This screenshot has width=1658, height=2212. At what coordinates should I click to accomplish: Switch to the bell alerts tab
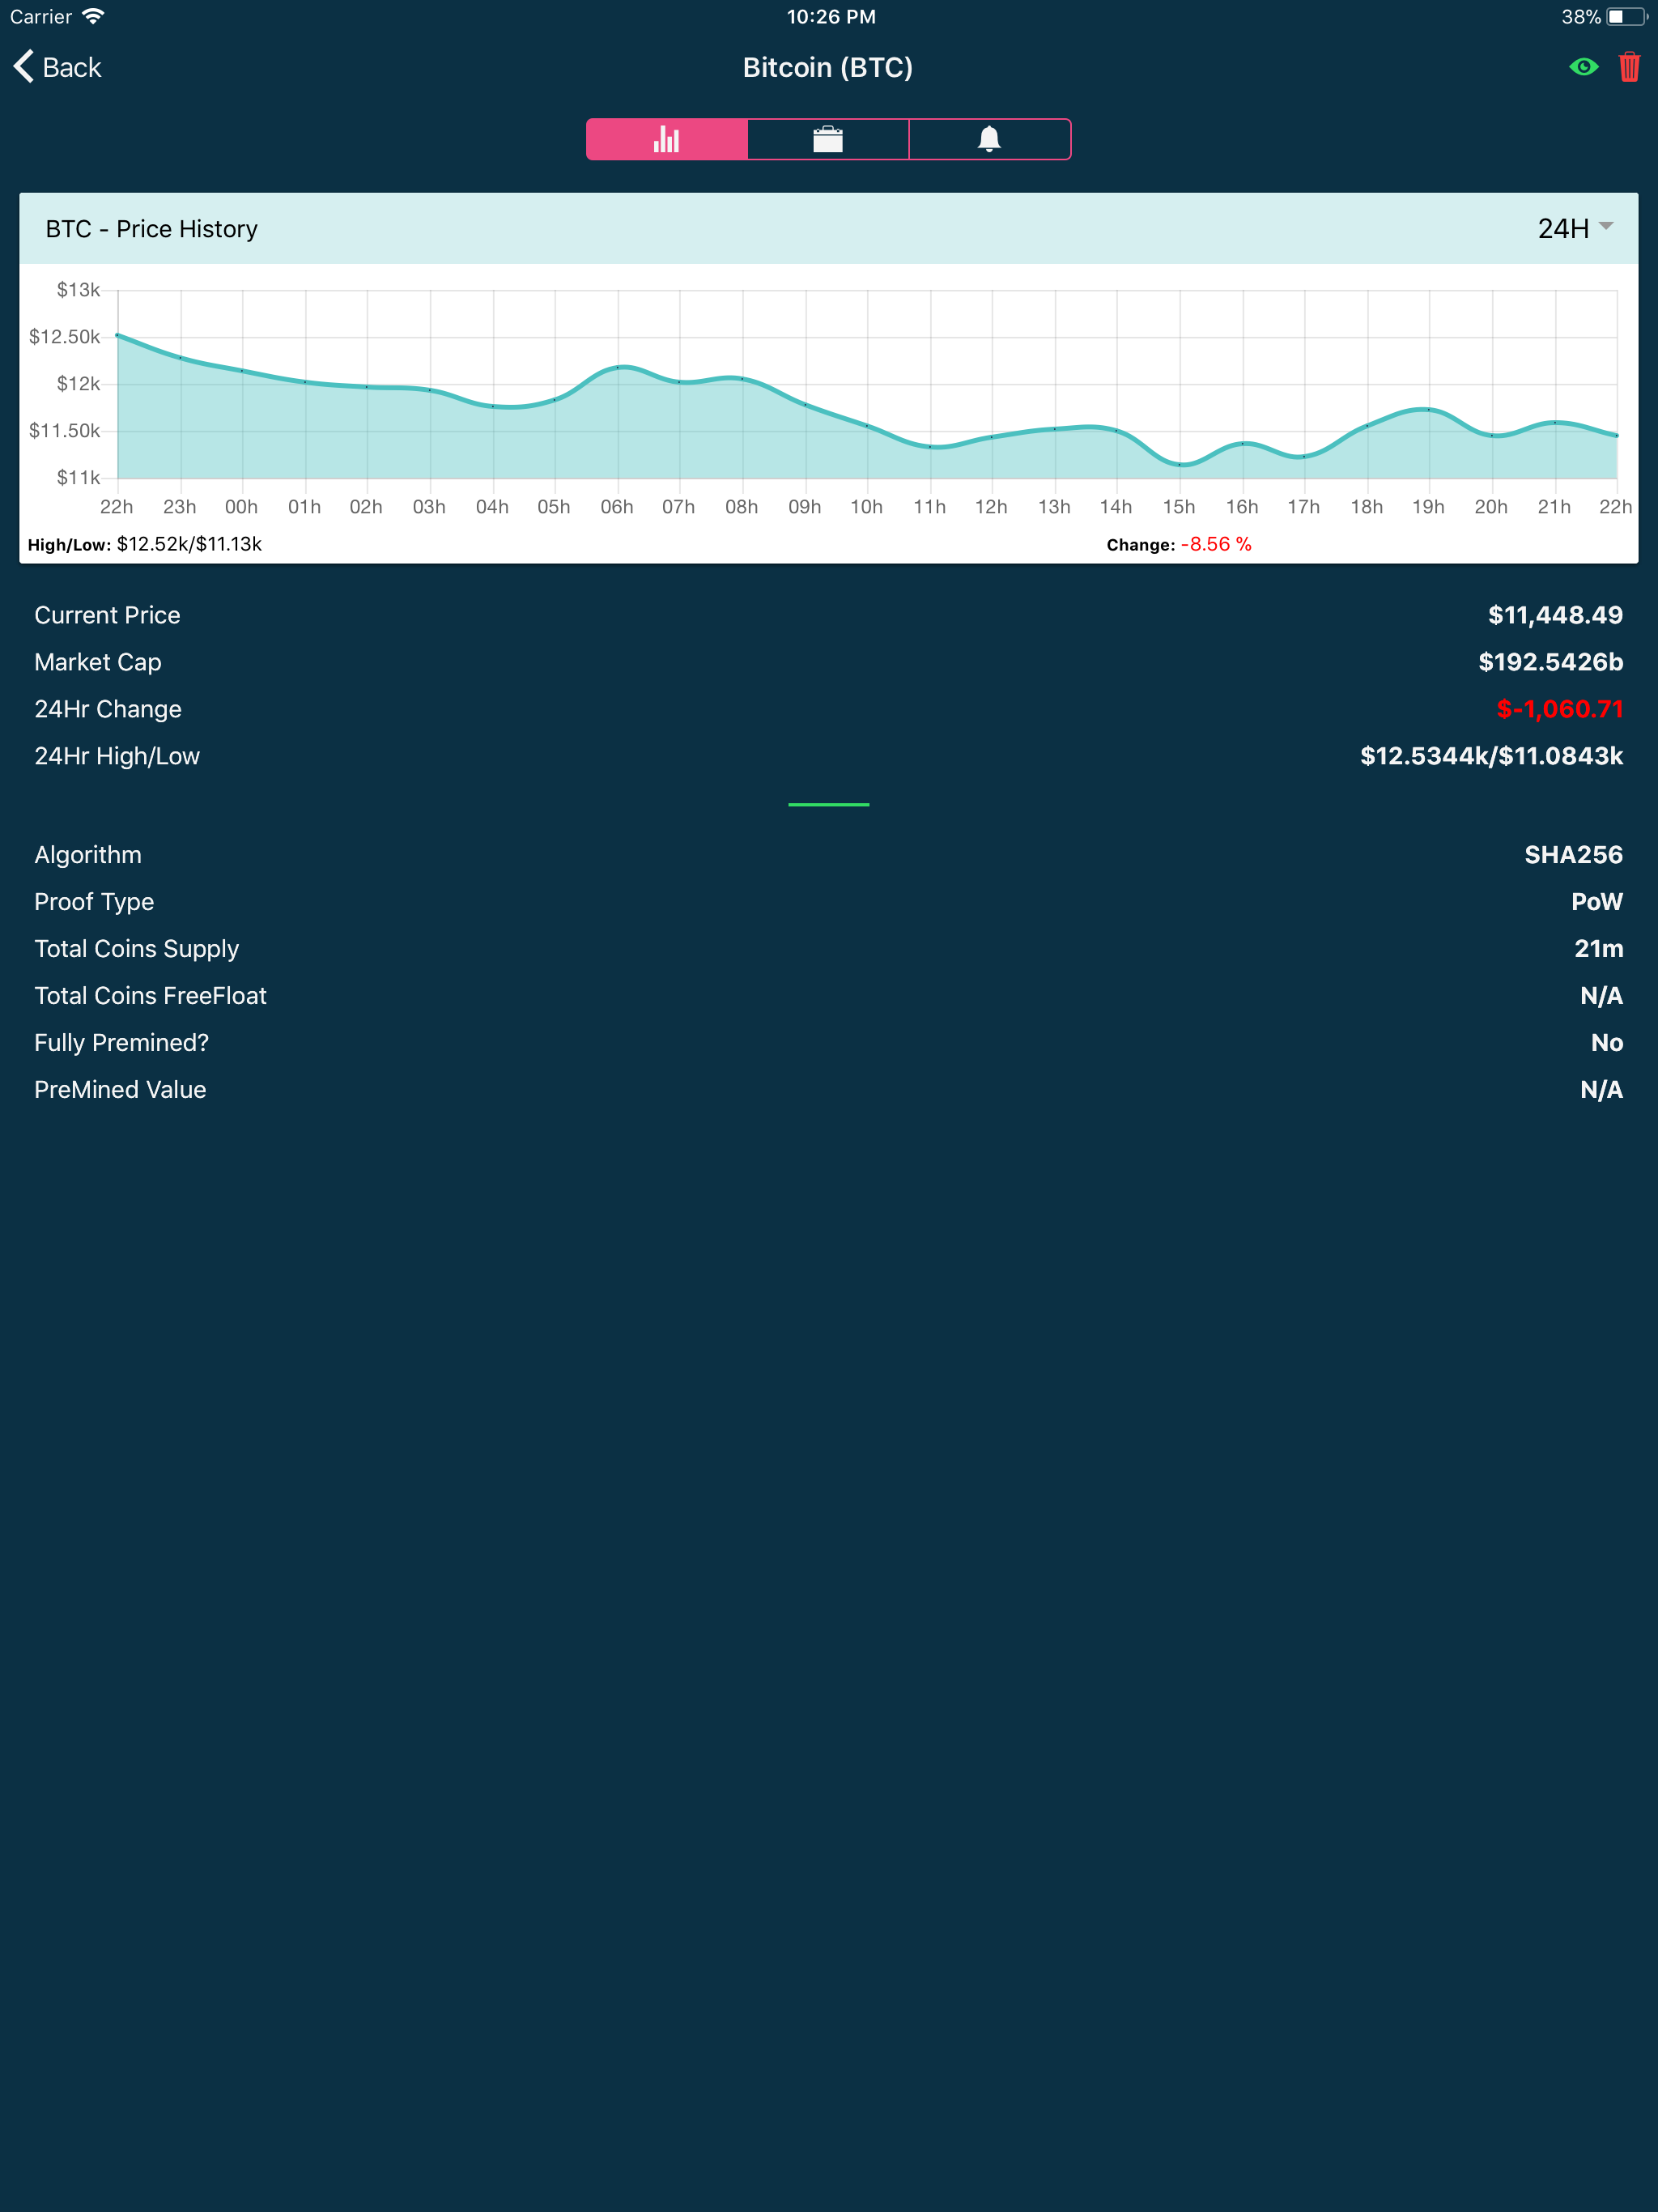[989, 139]
